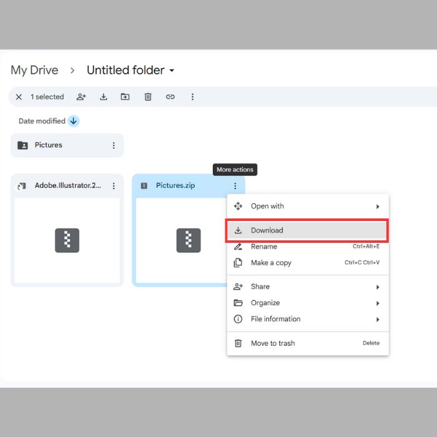This screenshot has height=437, width=437.
Task: Open more actions for Adobe.Illustrator file
Action: point(114,186)
